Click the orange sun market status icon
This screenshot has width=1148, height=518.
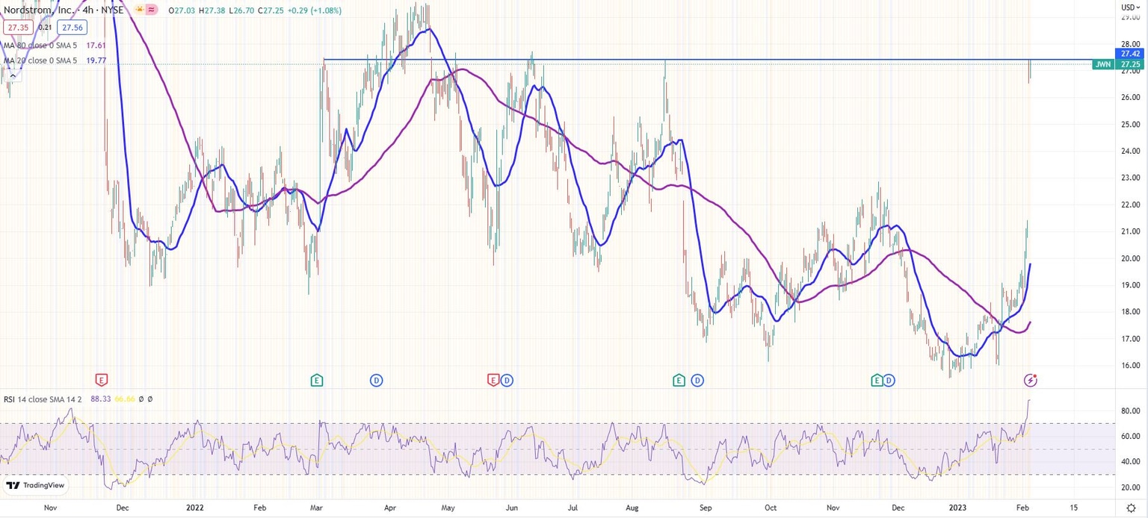139,10
